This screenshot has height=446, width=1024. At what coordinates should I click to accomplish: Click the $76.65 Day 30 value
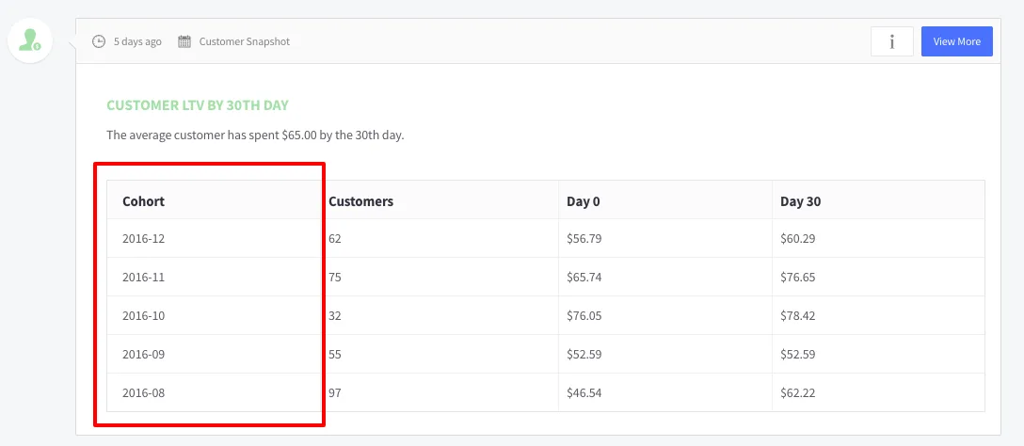tap(797, 278)
